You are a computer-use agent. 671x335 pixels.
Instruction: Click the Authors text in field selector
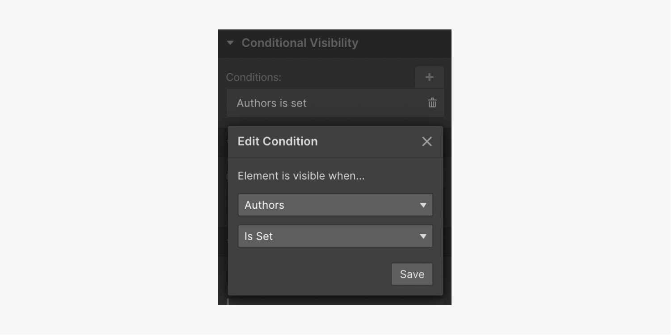point(264,205)
